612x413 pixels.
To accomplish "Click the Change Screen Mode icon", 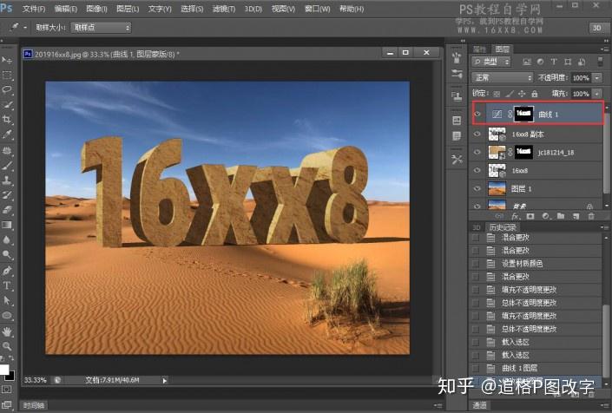I will click(7, 405).
